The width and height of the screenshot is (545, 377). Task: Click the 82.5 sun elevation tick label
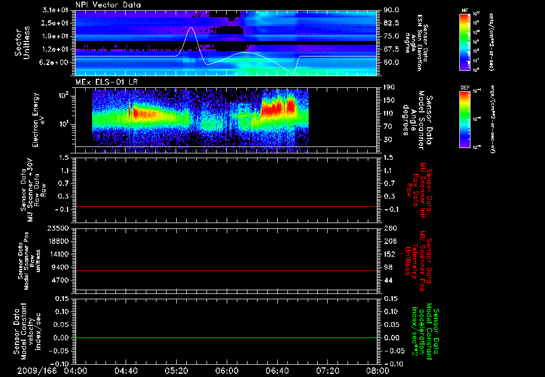pyautogui.click(x=391, y=23)
